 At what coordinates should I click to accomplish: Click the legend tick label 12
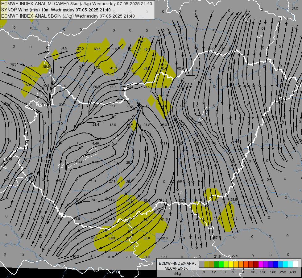point(214,272)
